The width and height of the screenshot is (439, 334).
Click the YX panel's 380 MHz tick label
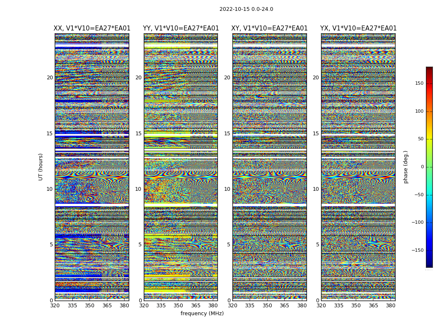coord(391,306)
